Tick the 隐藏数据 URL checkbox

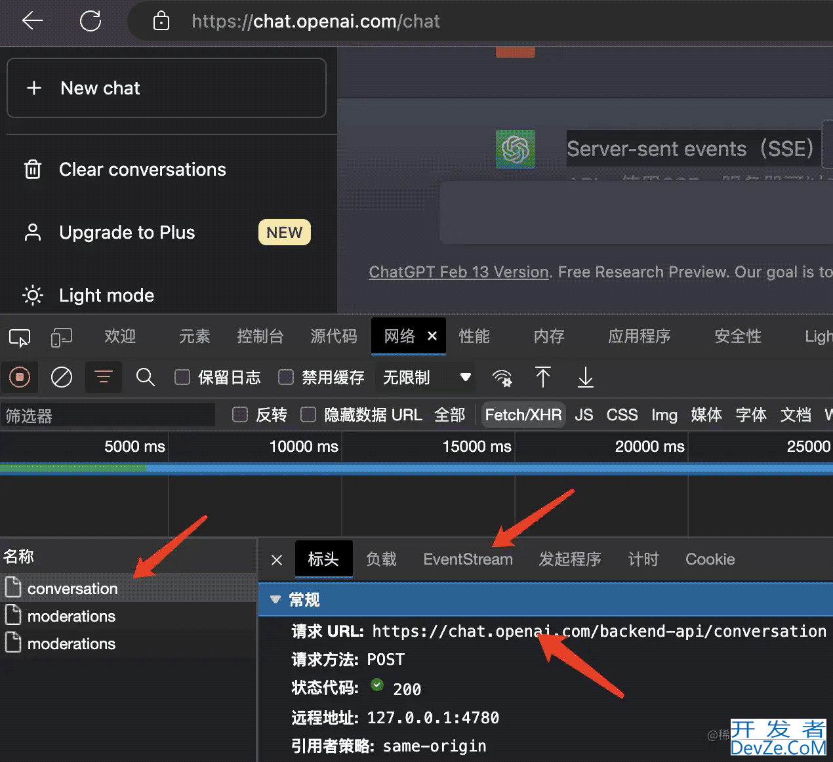(x=308, y=414)
